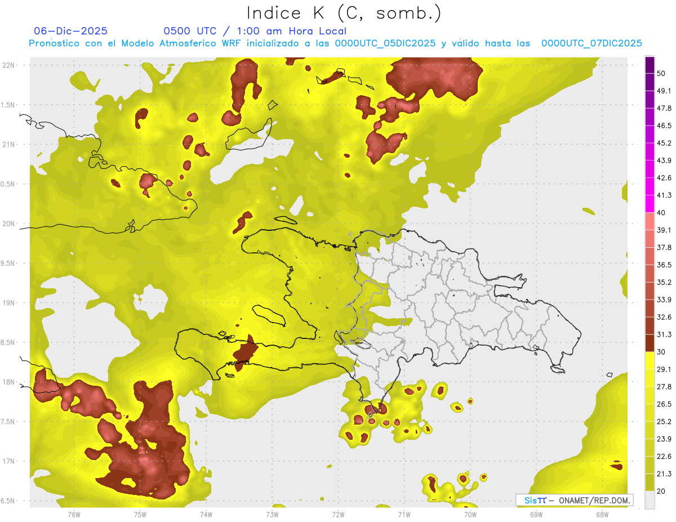Viewport: 676px width, 522px height.
Task: Click the colorbar value 41.3
Action: tap(664, 195)
